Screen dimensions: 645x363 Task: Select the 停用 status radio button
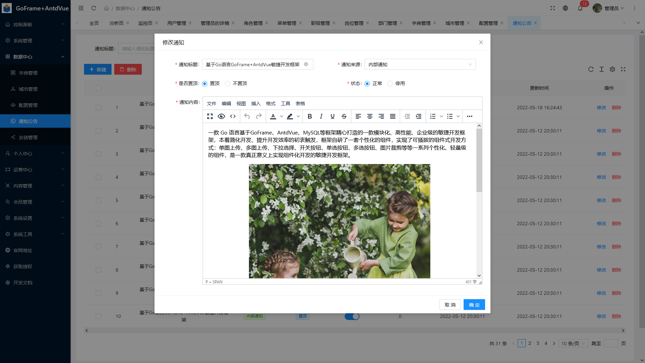390,84
